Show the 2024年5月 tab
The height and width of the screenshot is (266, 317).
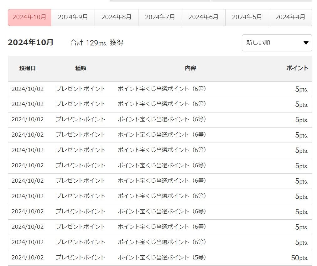(247, 18)
